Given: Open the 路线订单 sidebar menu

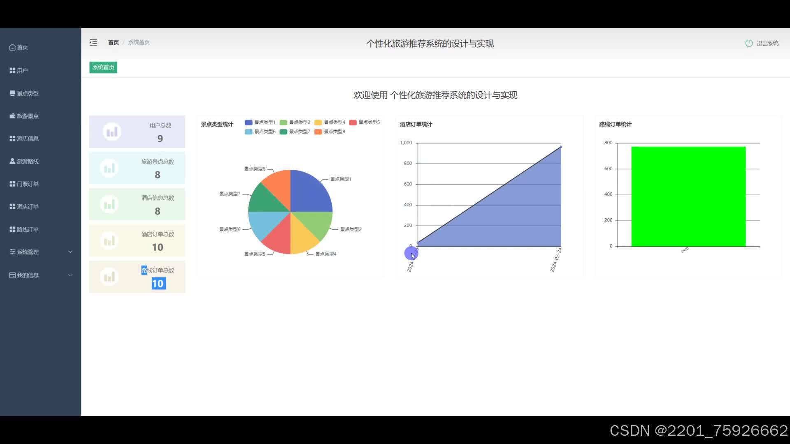Looking at the screenshot, I should coord(28,229).
